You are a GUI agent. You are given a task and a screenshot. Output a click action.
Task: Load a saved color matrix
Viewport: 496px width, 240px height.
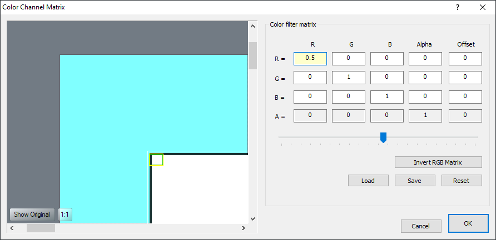[x=368, y=181]
